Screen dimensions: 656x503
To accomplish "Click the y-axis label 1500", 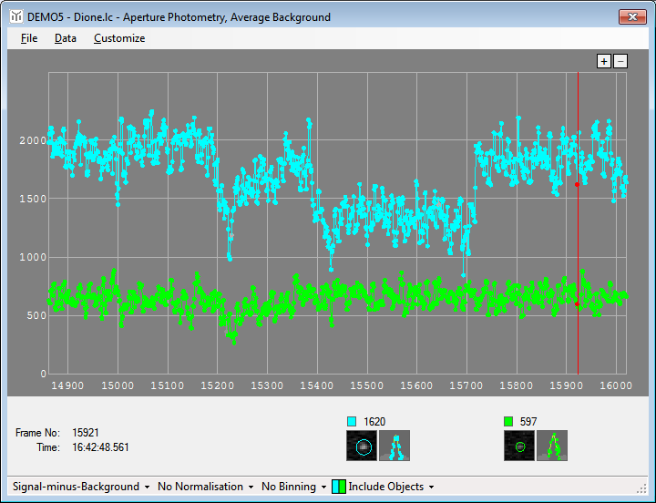I will tap(33, 199).
